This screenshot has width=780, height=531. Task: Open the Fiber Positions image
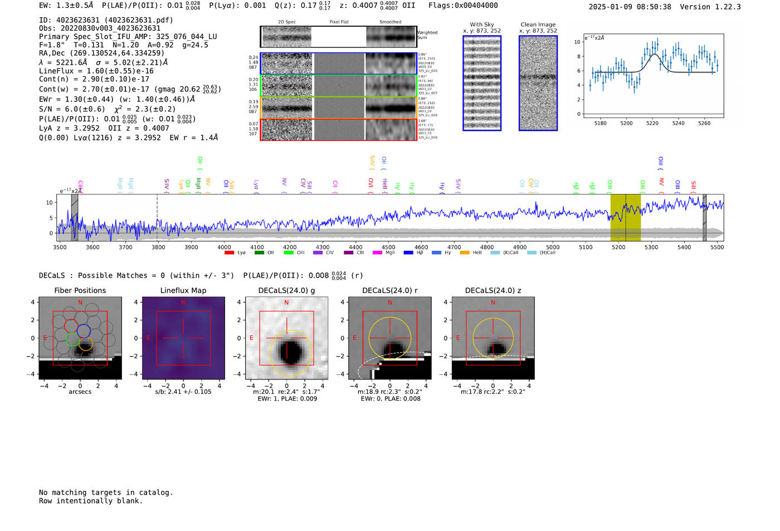(x=80, y=338)
